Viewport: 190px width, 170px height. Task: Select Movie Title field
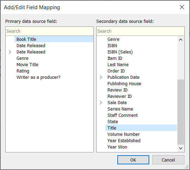(x=27, y=65)
